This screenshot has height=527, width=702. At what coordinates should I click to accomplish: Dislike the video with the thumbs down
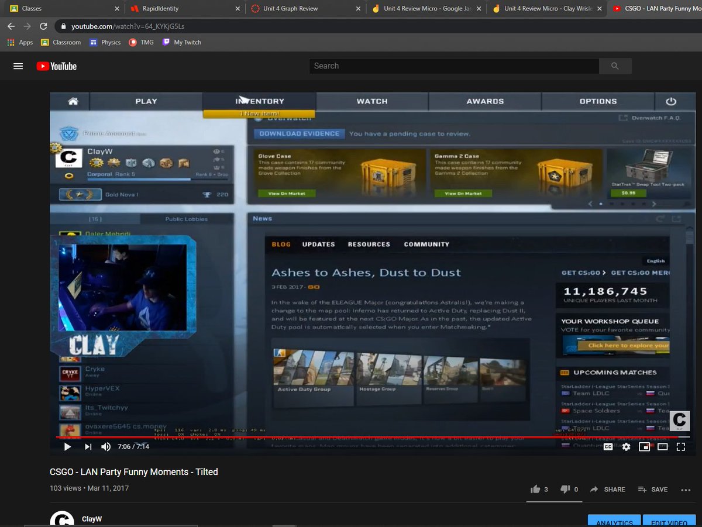[565, 489]
